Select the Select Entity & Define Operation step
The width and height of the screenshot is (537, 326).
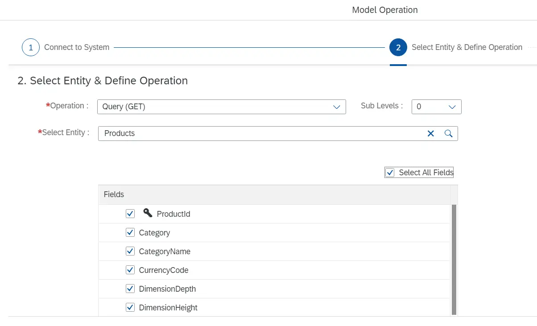[467, 47]
